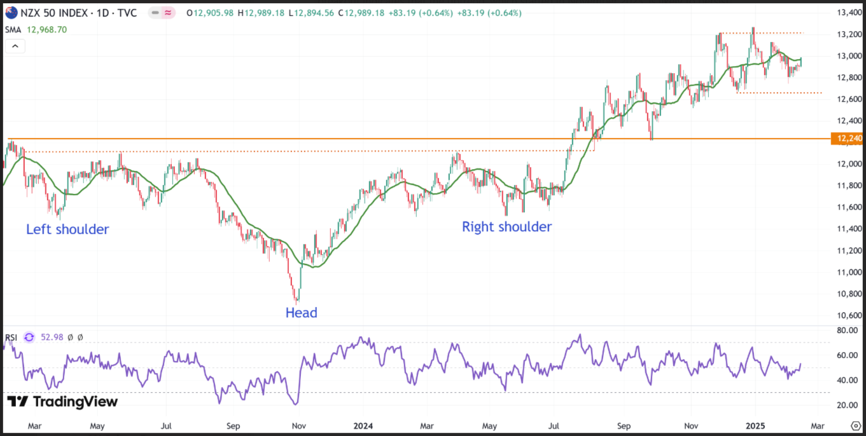Click the purple RSI refresh cycle icon
Viewport: 866px width, 436px height.
[x=29, y=337]
